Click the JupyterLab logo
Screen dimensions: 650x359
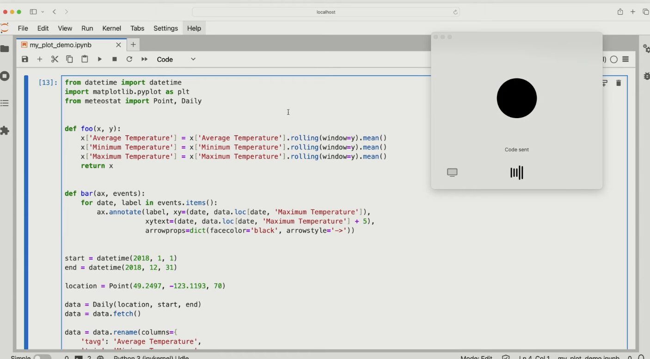[5, 28]
